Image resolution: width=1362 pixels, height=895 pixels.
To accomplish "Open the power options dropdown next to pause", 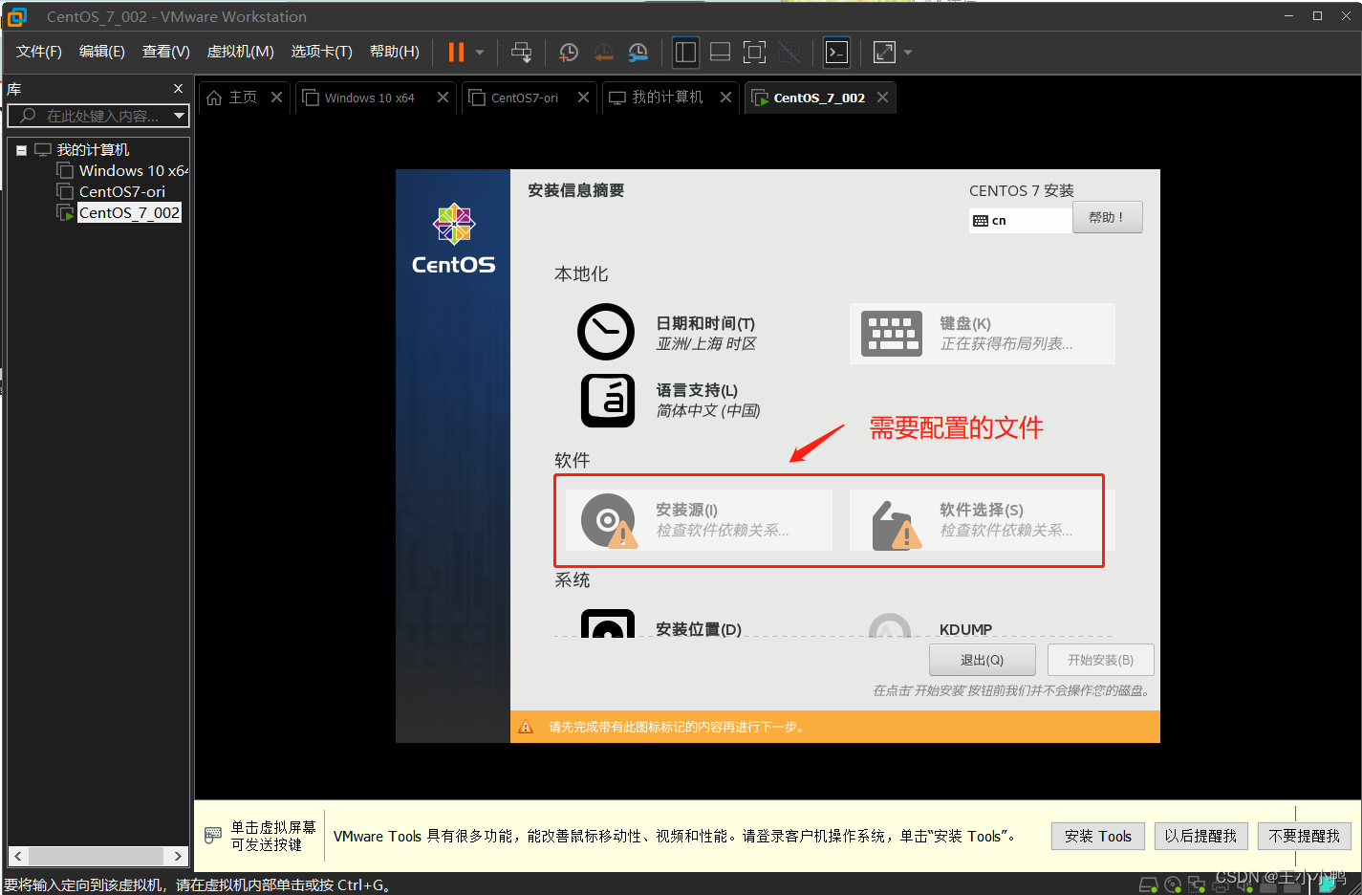I will coord(480,53).
